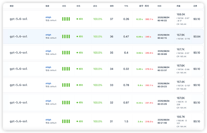Click the usage total 167.4K
Screen dimensions: 207x133
point(181,82)
